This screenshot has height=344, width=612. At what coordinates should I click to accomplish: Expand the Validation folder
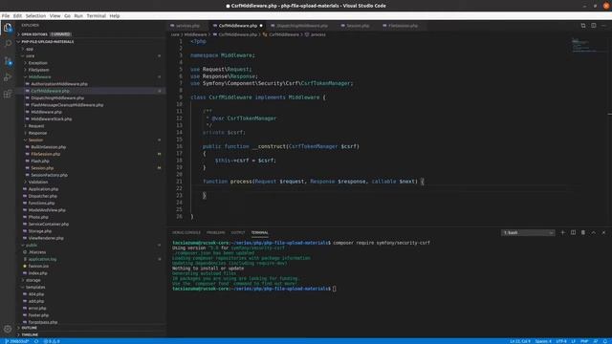pos(38,183)
